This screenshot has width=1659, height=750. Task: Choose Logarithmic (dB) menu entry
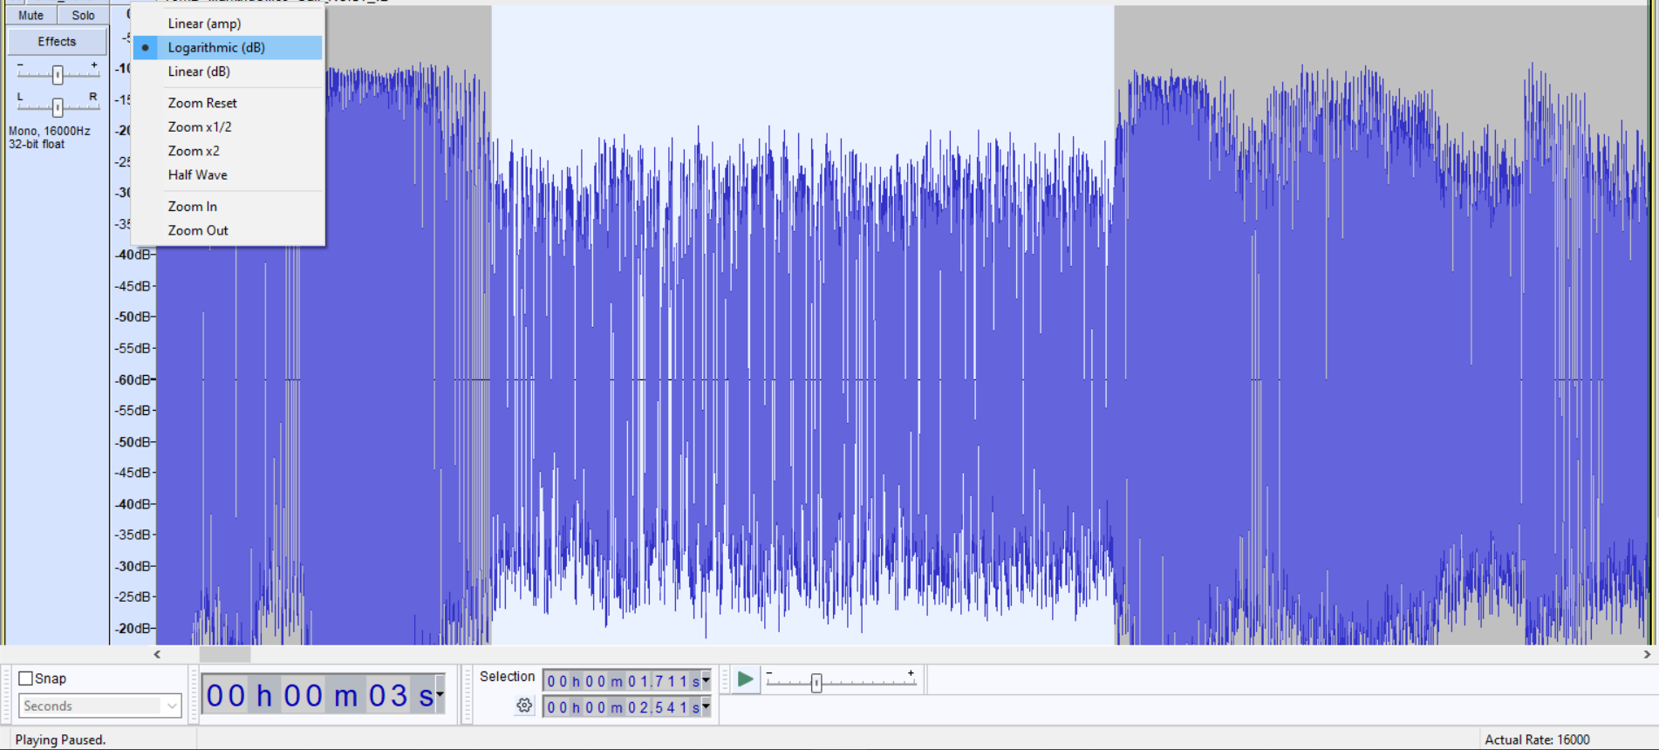coord(228,48)
